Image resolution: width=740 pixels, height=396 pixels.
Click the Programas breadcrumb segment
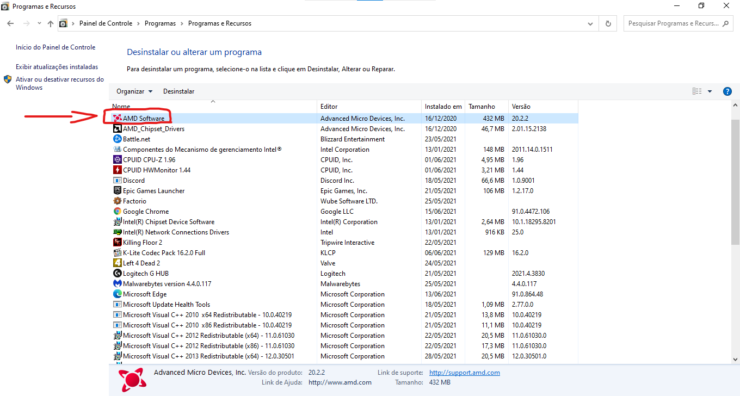click(160, 23)
